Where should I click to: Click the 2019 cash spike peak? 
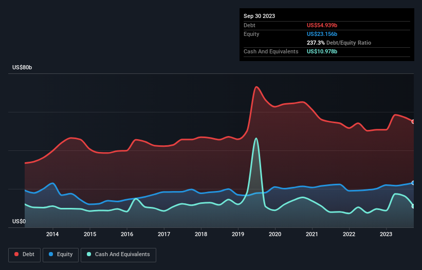[x=256, y=139]
